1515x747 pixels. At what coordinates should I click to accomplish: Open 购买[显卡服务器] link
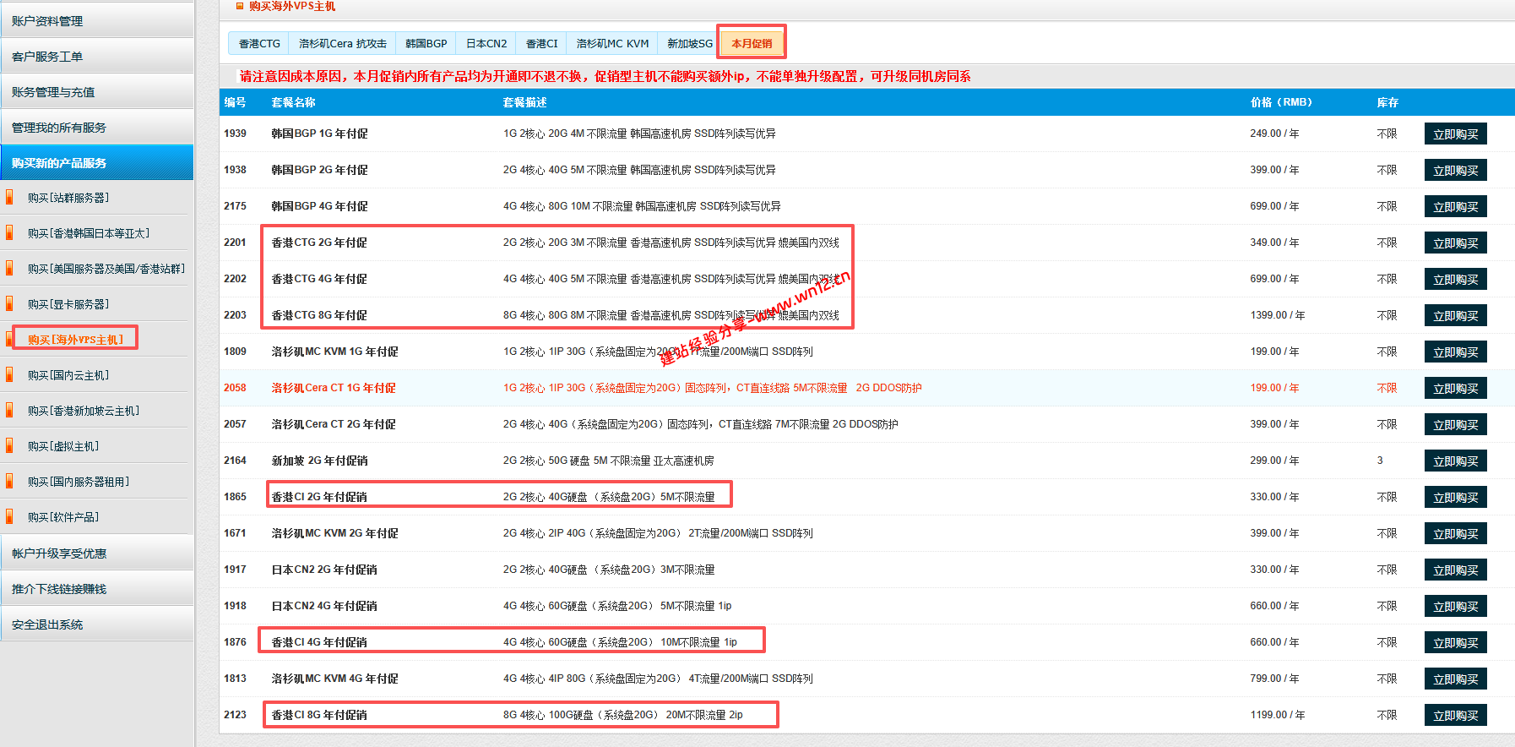pyautogui.click(x=68, y=304)
